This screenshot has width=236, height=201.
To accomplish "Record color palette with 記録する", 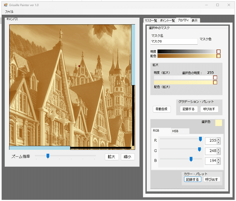I will pos(193,179).
